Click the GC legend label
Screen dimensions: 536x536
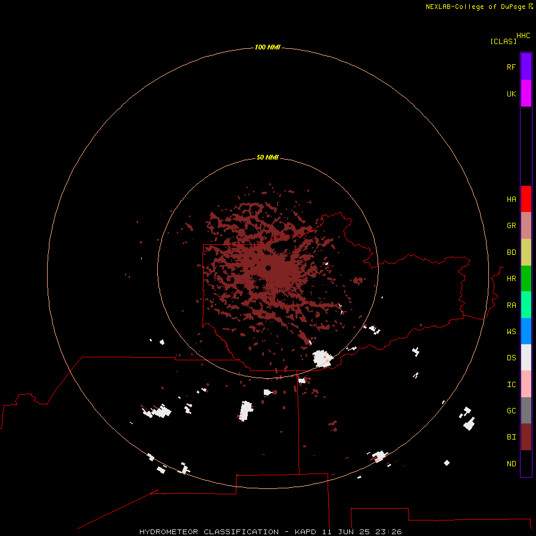tap(511, 411)
